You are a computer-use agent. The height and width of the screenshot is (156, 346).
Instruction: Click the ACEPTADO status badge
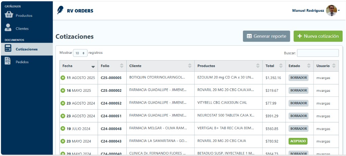click(x=298, y=141)
